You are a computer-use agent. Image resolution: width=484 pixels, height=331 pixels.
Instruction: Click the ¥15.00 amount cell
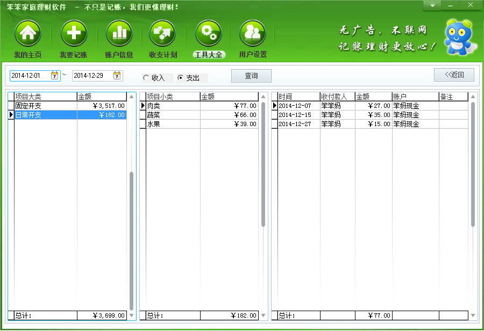point(374,124)
